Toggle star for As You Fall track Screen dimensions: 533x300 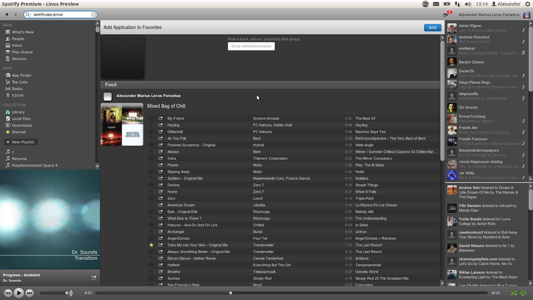click(152, 138)
